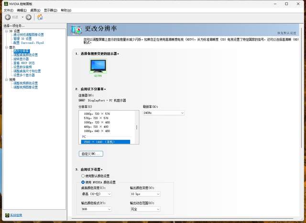The height and width of the screenshot is (223, 306).
Task: Open the 显示器(D) menu
Action: pyautogui.click(x=51, y=10)
